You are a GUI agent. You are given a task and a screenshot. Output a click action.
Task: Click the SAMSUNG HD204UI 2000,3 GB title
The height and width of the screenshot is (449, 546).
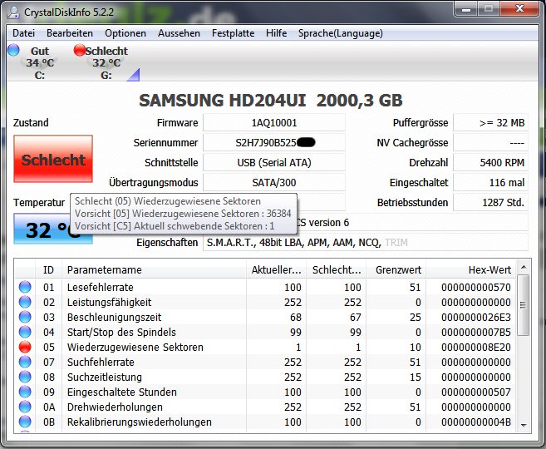tap(271, 101)
